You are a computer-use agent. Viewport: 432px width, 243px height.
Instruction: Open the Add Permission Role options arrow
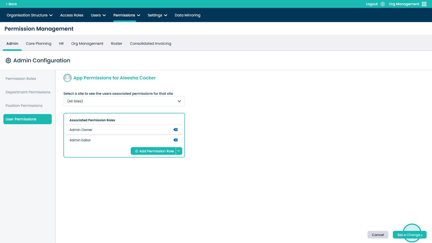(179, 151)
